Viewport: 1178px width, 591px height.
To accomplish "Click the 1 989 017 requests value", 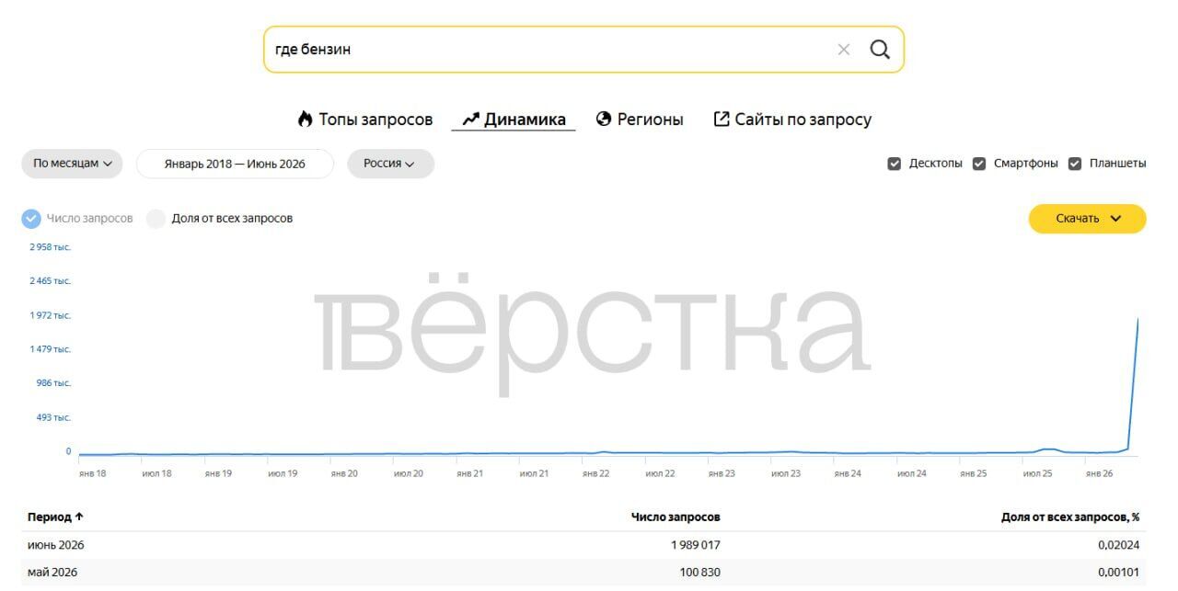I will click(x=696, y=545).
